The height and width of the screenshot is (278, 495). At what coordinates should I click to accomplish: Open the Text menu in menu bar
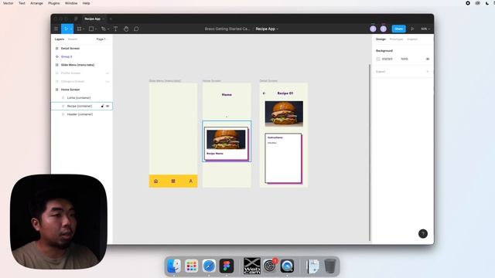[x=22, y=3]
